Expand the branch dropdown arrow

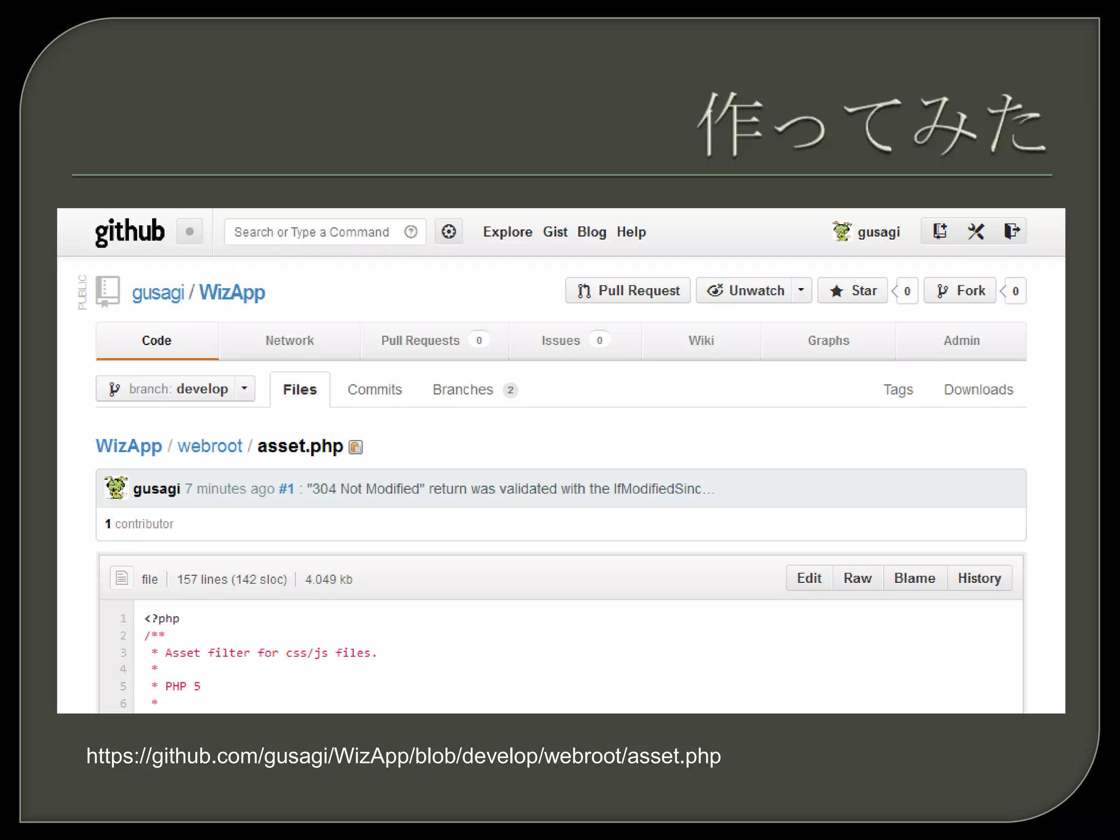pos(244,388)
